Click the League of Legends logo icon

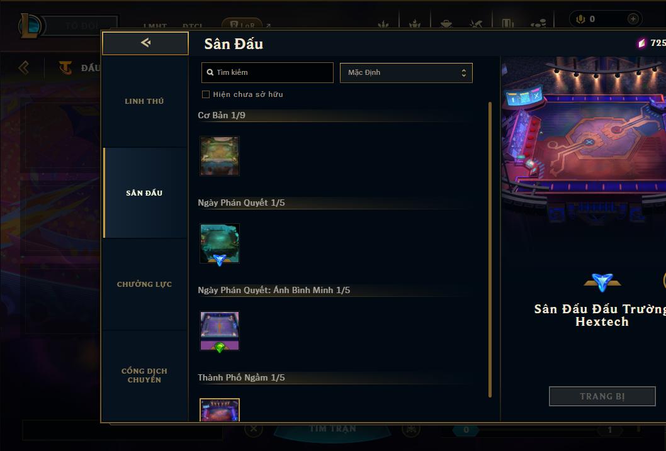coord(30,25)
